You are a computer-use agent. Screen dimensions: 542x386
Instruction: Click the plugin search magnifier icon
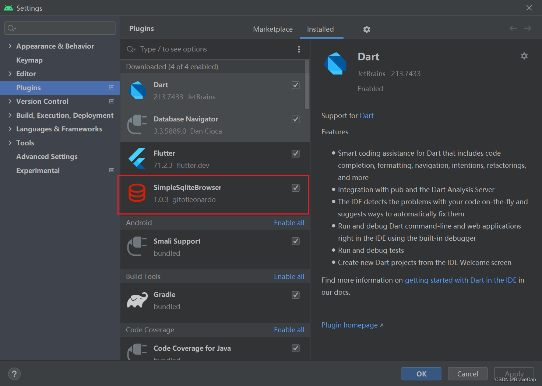[131, 49]
